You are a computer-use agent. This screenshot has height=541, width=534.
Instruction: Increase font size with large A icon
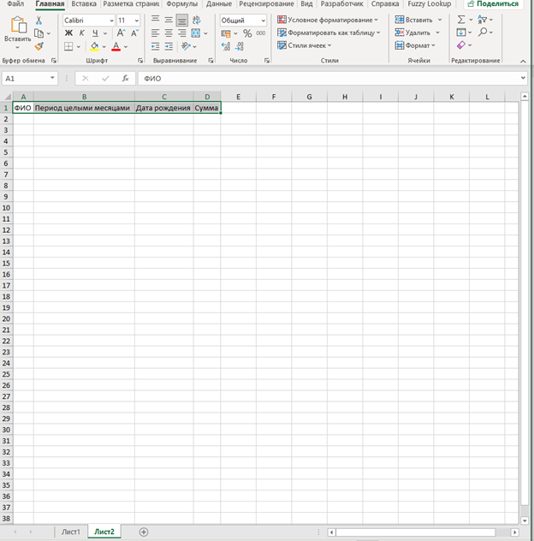click(121, 33)
